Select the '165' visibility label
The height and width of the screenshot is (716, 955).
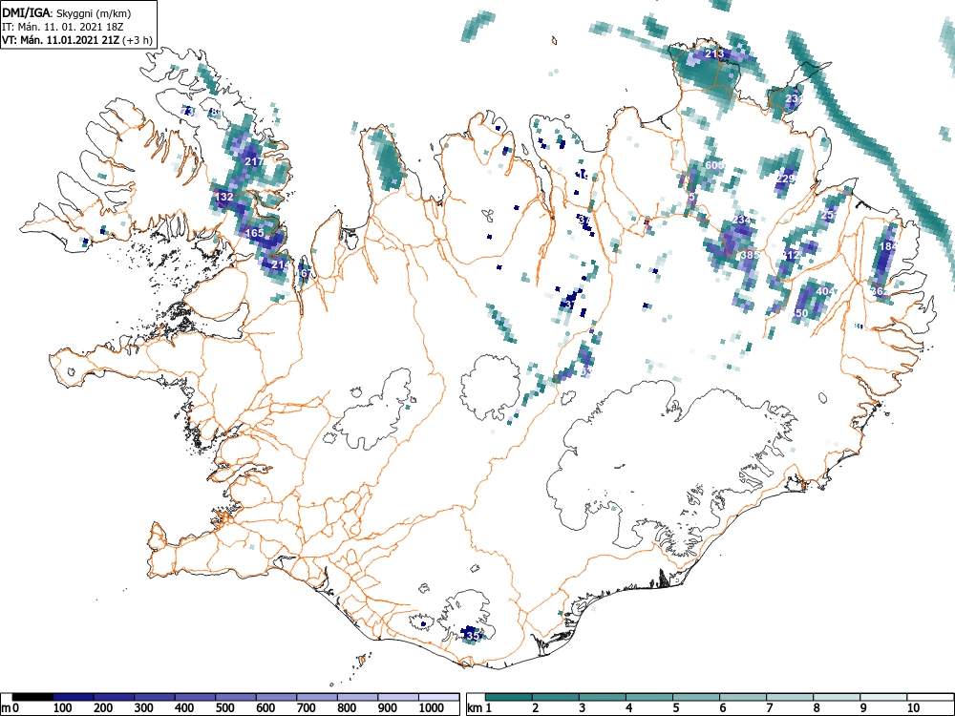click(x=255, y=233)
